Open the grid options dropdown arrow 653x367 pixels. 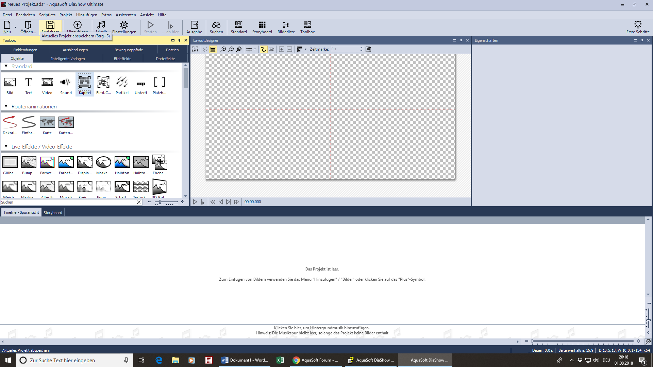pos(255,49)
